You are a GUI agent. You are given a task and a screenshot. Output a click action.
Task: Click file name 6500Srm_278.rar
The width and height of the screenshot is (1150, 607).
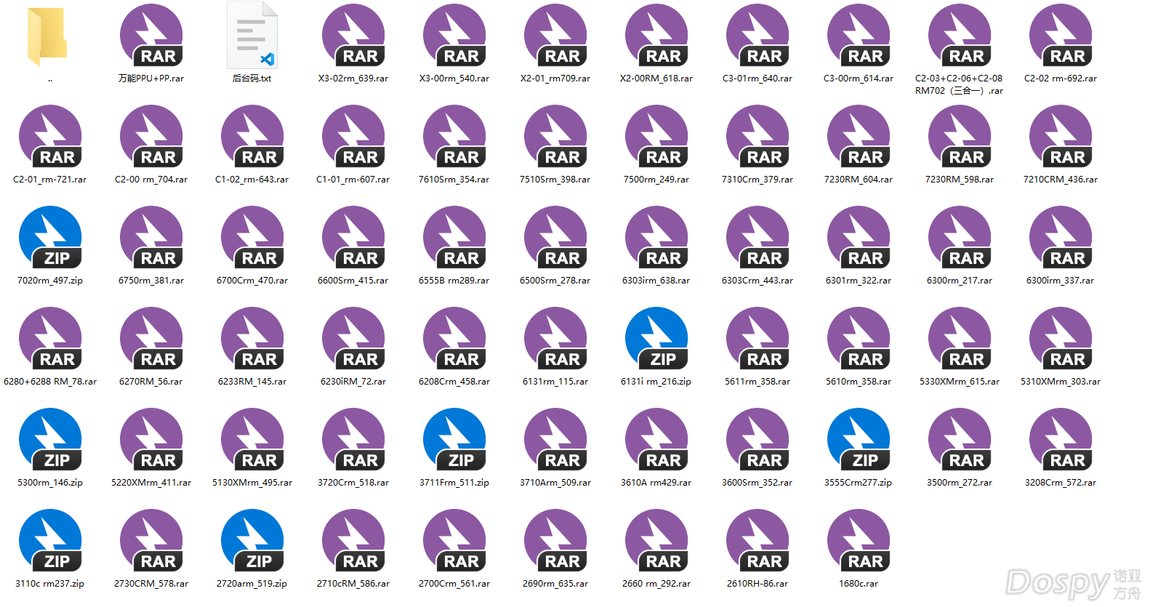point(555,281)
